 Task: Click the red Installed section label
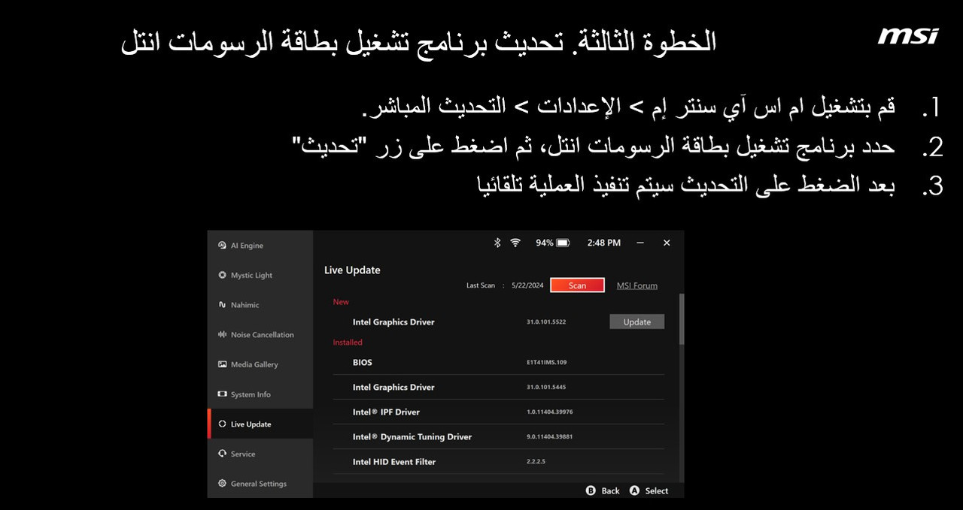(348, 343)
